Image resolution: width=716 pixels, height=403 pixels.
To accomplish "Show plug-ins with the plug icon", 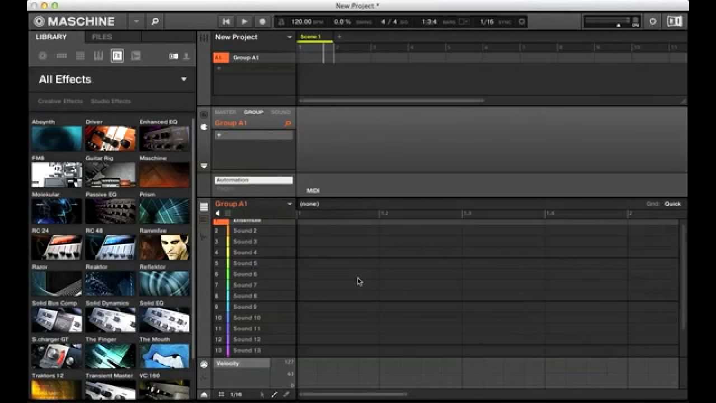I will click(204, 127).
